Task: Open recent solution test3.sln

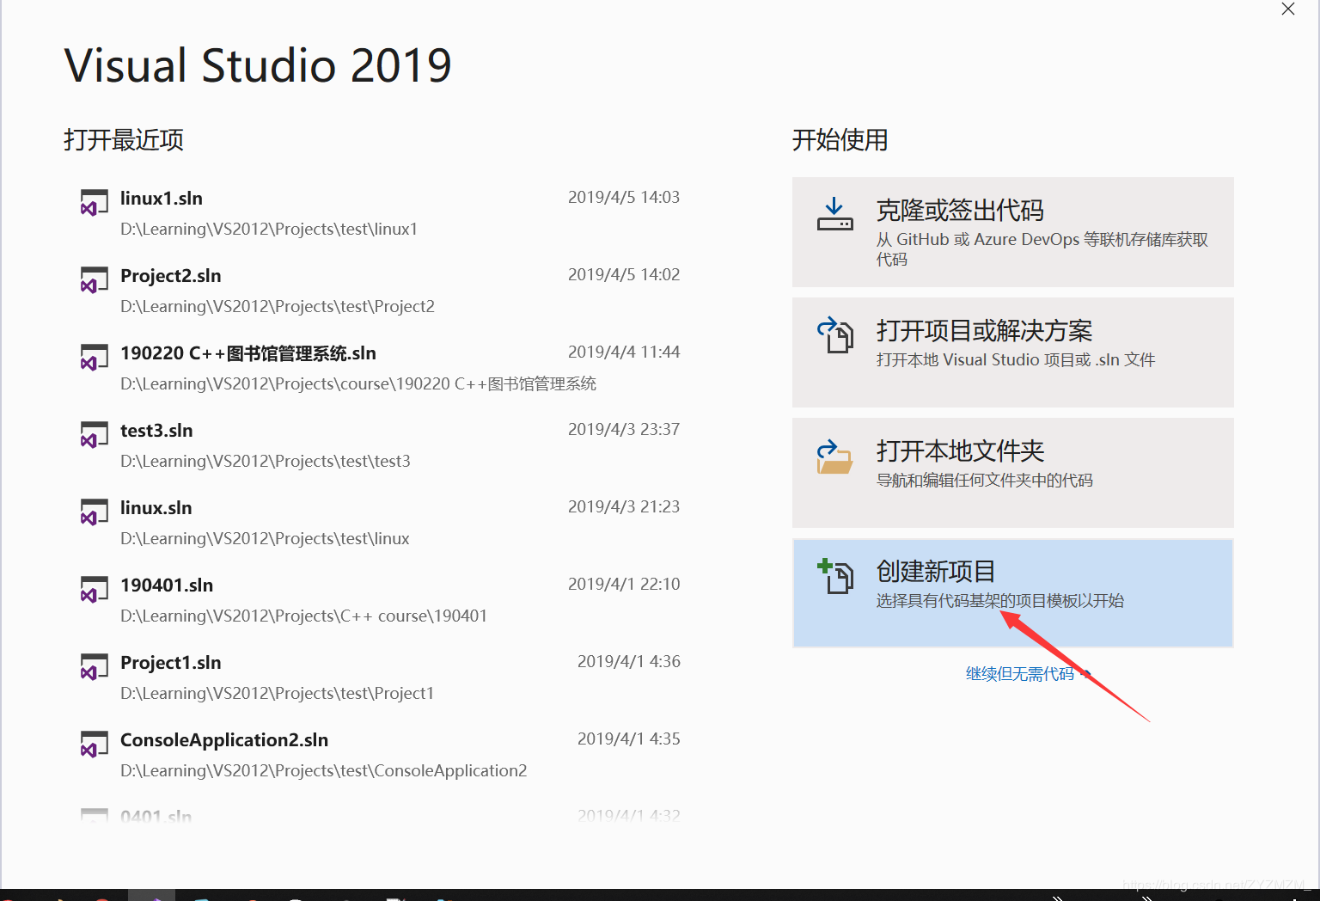Action: point(381,445)
